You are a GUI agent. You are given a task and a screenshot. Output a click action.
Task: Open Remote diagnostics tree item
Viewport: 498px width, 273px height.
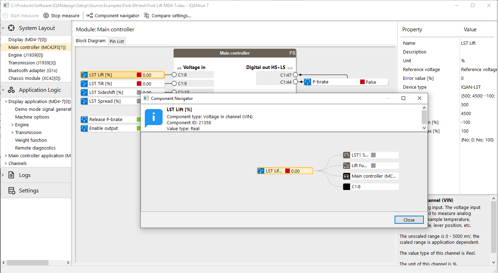pos(35,148)
